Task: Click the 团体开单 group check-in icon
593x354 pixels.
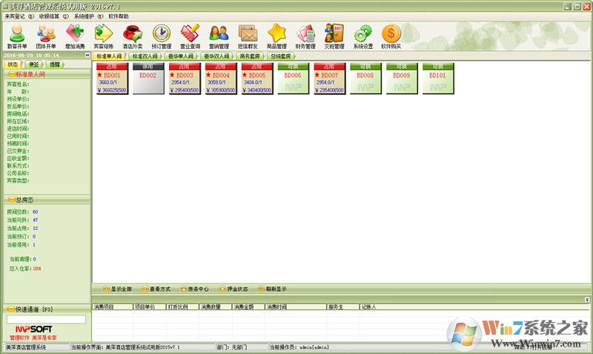Action: pos(46,36)
